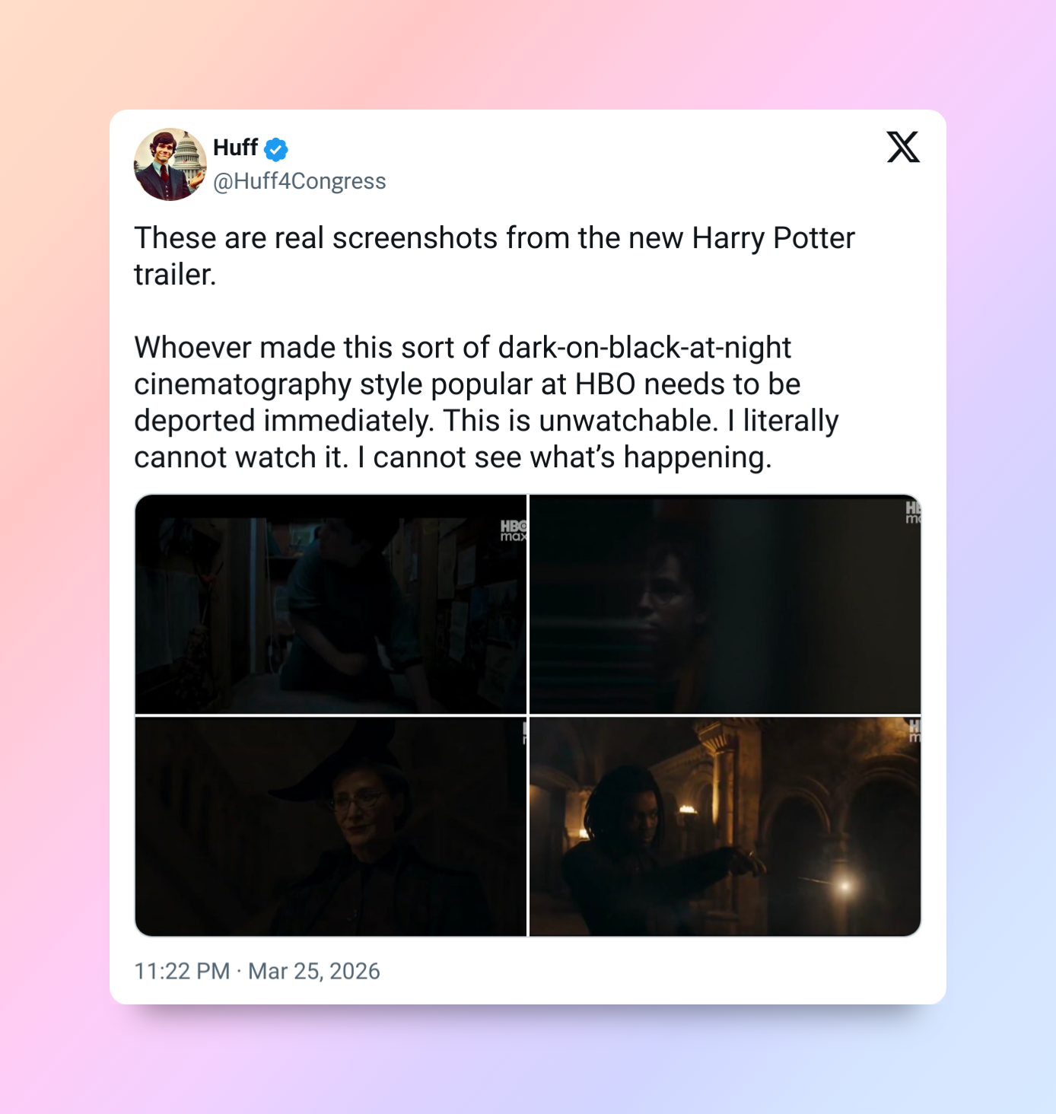The height and width of the screenshot is (1114, 1056).
Task: Click the paragraph about HBO cinematography
Action: click(x=487, y=403)
